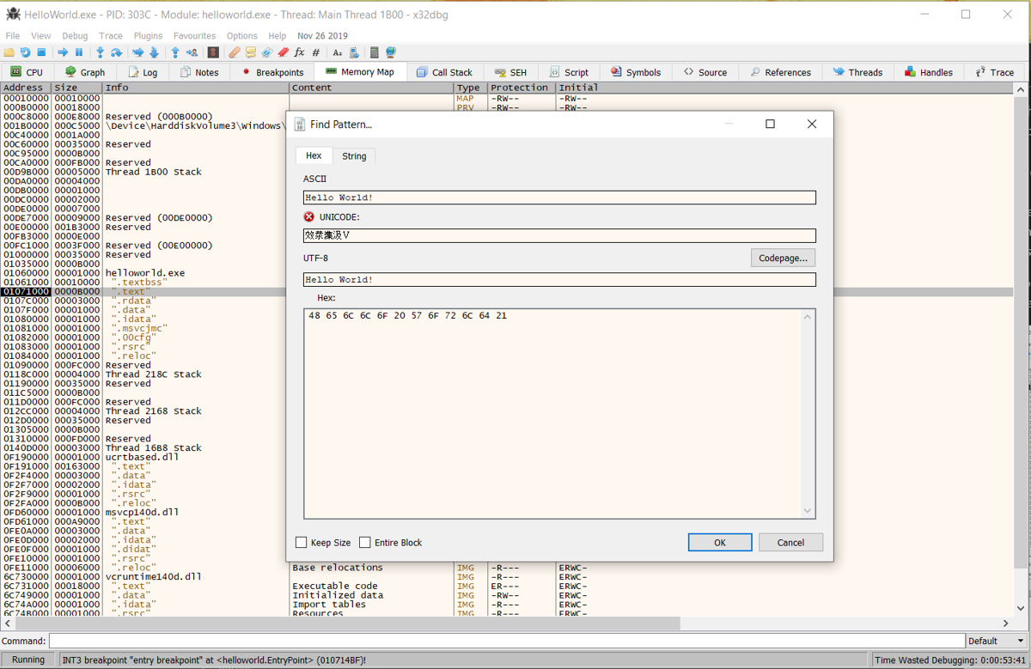Open the Threads tab
Screen dimensions: 1031x669
(x=857, y=72)
